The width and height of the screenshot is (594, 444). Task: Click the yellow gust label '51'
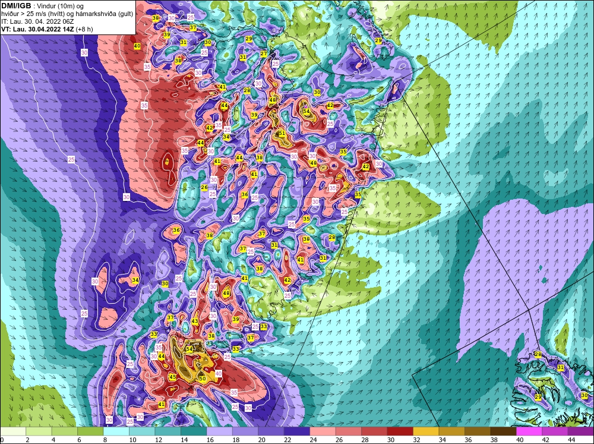[282, 134]
